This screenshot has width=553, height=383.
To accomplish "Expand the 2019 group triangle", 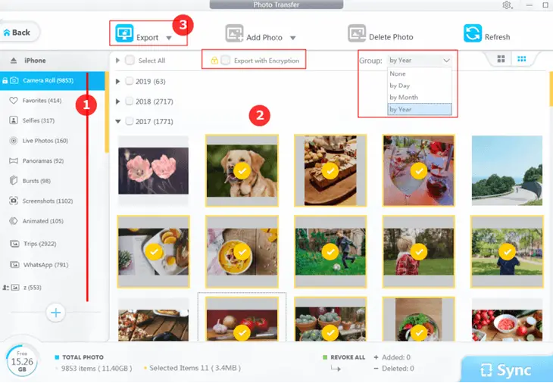I will 117,82.
